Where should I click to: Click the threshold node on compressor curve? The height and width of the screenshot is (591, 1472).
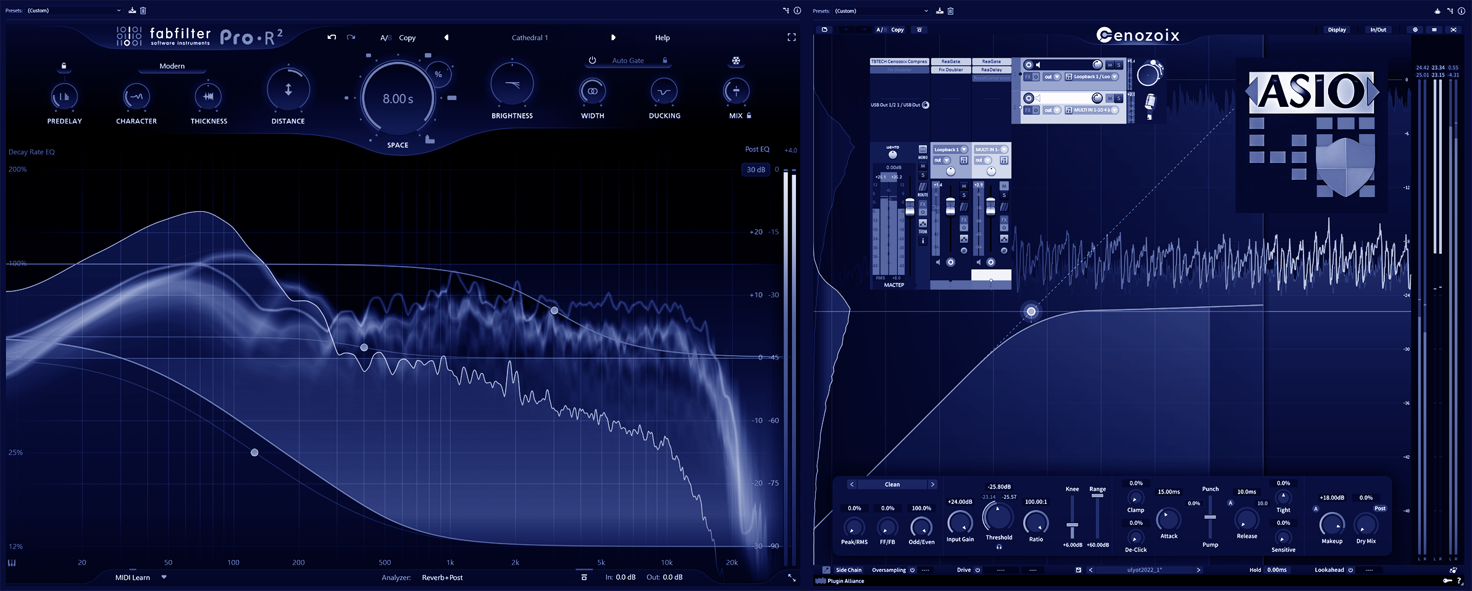tap(1031, 312)
